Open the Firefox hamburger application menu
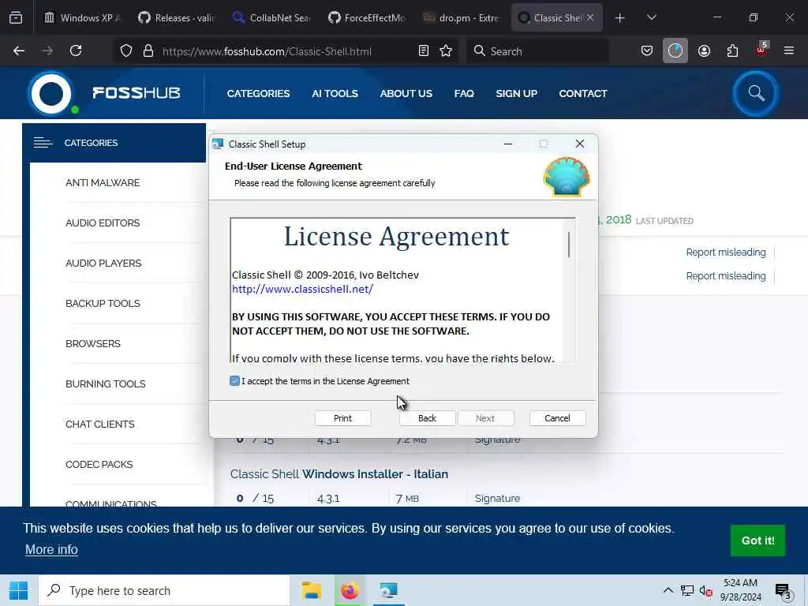808x606 pixels. click(x=789, y=50)
